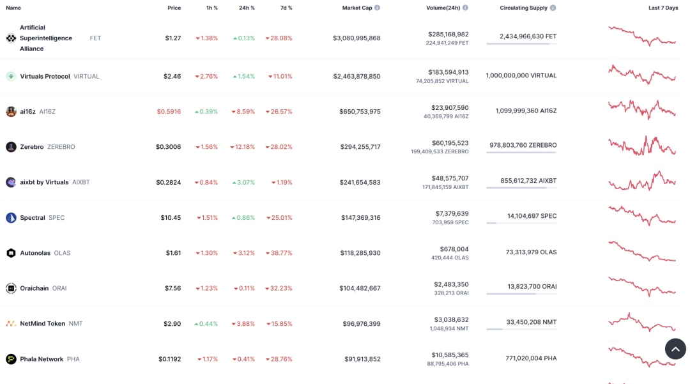This screenshot has height=384, width=690.
Task: Sort by the Name column header
Action: 13,8
